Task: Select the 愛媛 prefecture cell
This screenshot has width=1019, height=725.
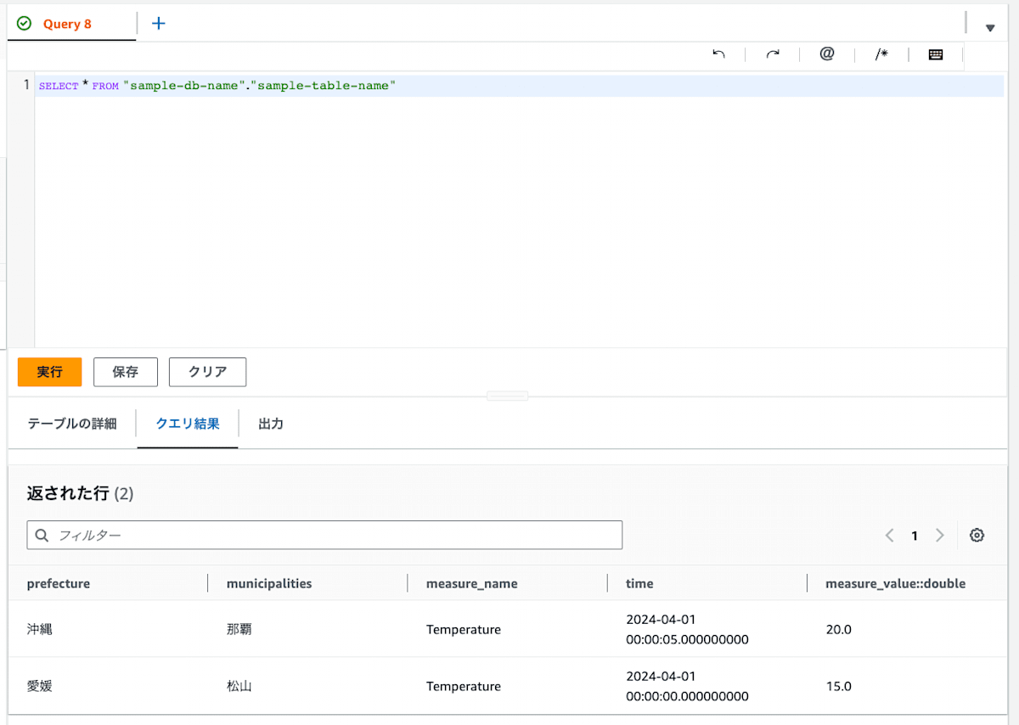Action: [x=40, y=686]
